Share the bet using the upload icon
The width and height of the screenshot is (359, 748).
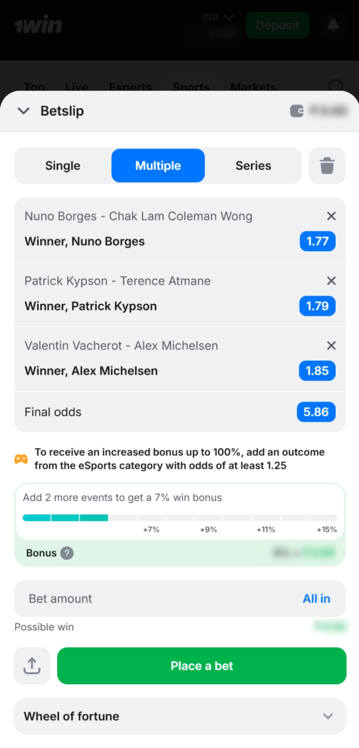[32, 666]
